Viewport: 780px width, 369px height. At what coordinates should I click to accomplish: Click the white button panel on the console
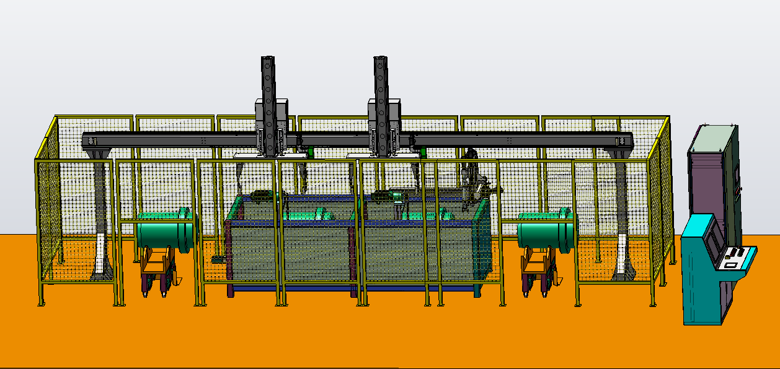736,257
